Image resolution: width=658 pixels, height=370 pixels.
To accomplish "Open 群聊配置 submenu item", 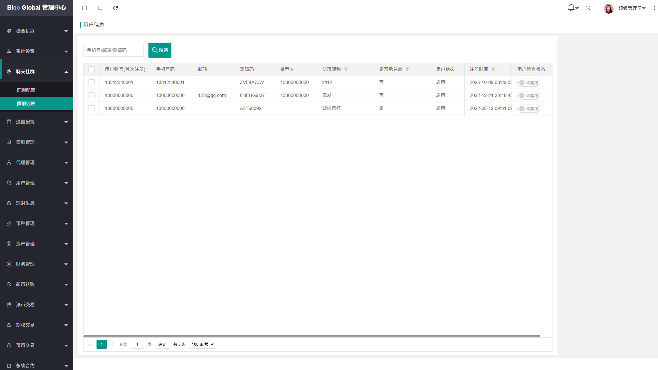I will click(x=26, y=90).
